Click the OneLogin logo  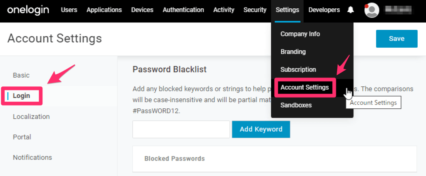point(28,10)
